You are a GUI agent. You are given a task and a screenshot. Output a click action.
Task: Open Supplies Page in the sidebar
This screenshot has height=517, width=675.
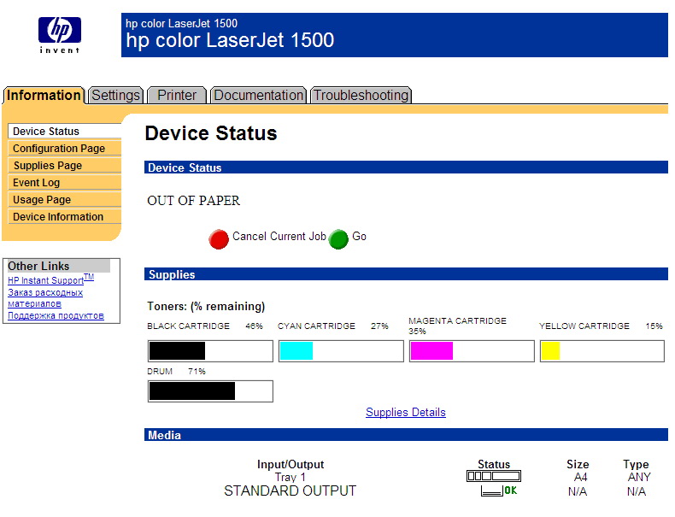click(x=65, y=166)
